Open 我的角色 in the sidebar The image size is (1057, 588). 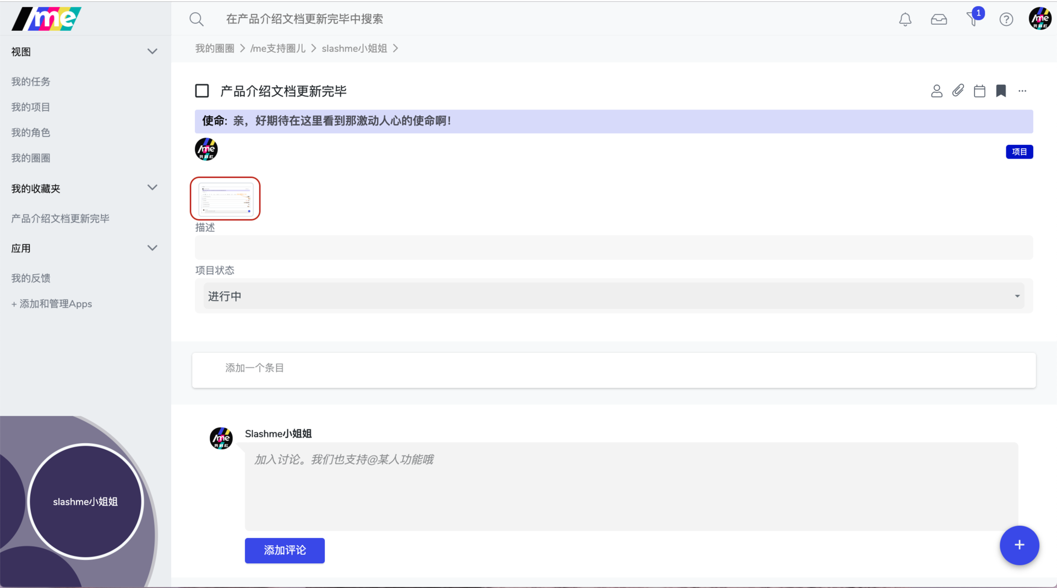31,133
